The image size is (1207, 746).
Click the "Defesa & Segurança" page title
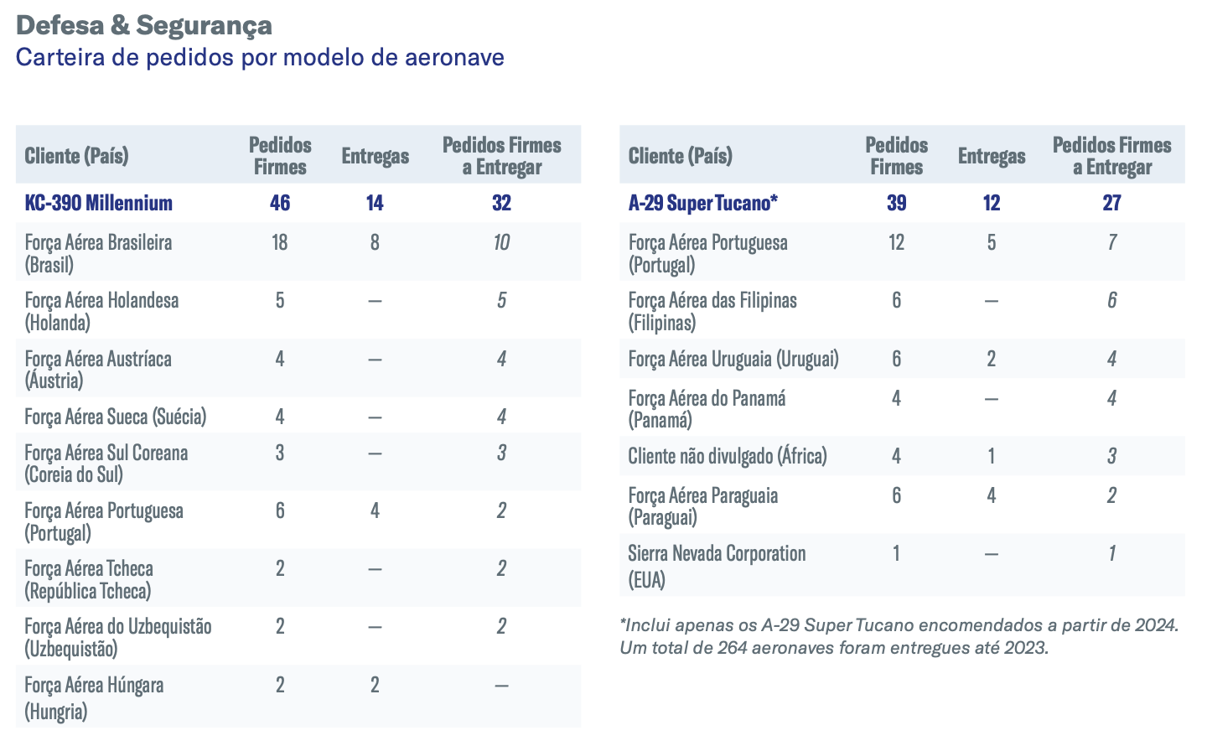coord(144,25)
